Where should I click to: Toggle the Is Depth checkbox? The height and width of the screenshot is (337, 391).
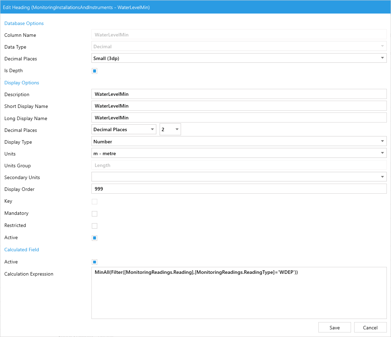pyautogui.click(x=95, y=71)
